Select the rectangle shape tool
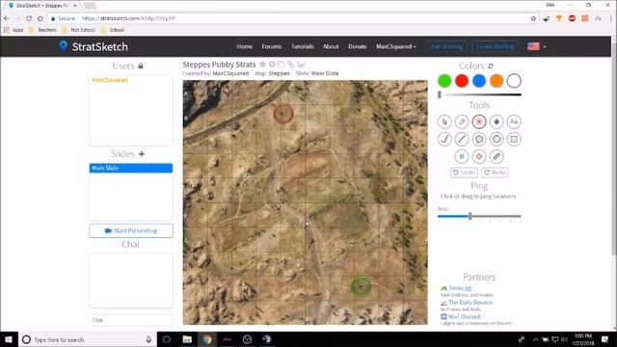The image size is (617, 347). 514,139
